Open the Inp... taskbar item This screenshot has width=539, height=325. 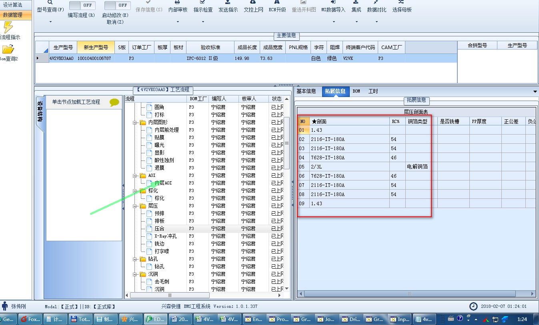(x=400, y=319)
